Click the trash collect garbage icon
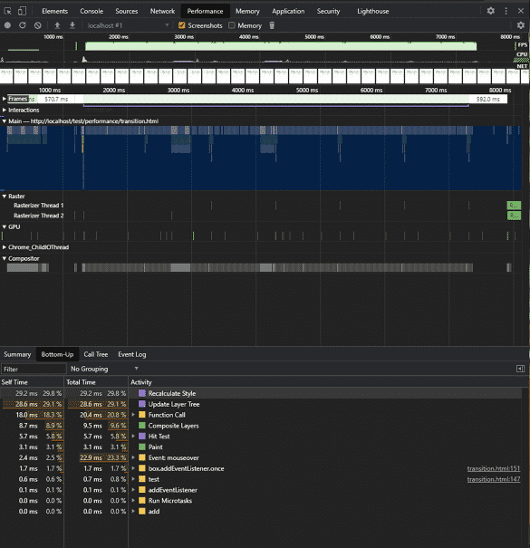The width and height of the screenshot is (530, 548). click(x=272, y=25)
